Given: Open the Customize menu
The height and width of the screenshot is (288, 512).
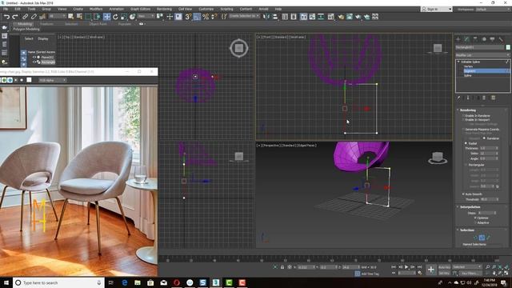Looking at the screenshot, I should 206,9.
